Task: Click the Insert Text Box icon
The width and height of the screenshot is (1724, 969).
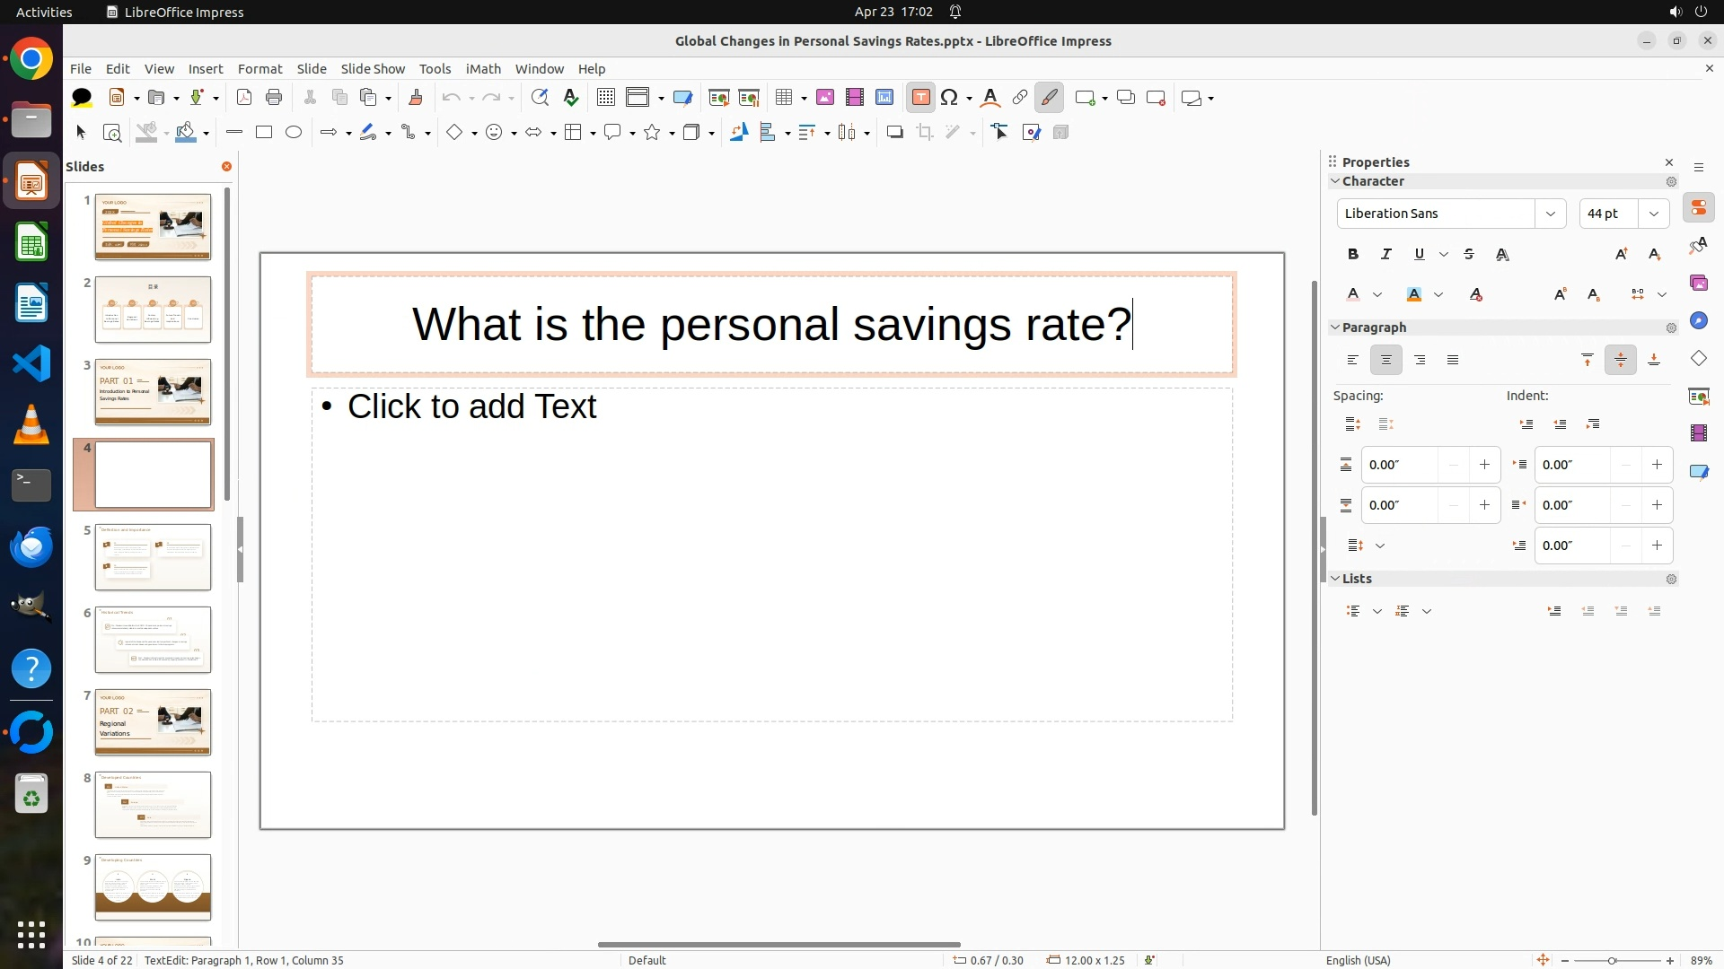Action: tap(920, 98)
